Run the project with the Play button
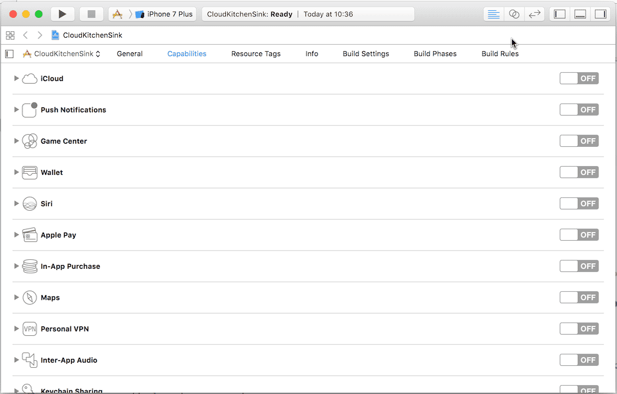Image resolution: width=617 pixels, height=394 pixels. pos(62,14)
